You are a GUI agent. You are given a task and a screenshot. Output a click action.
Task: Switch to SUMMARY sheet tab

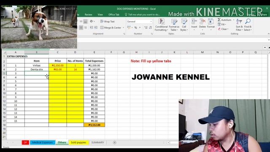point(97,143)
